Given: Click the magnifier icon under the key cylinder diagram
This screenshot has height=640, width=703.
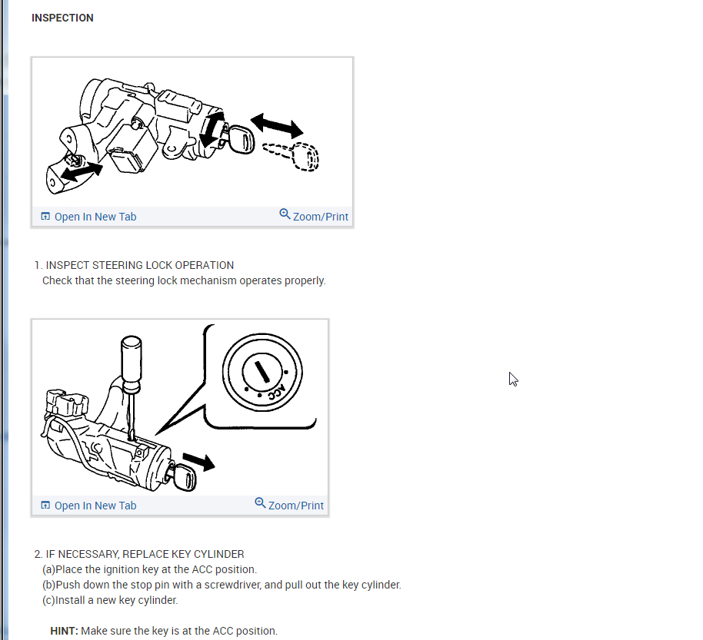Looking at the screenshot, I should (x=260, y=503).
